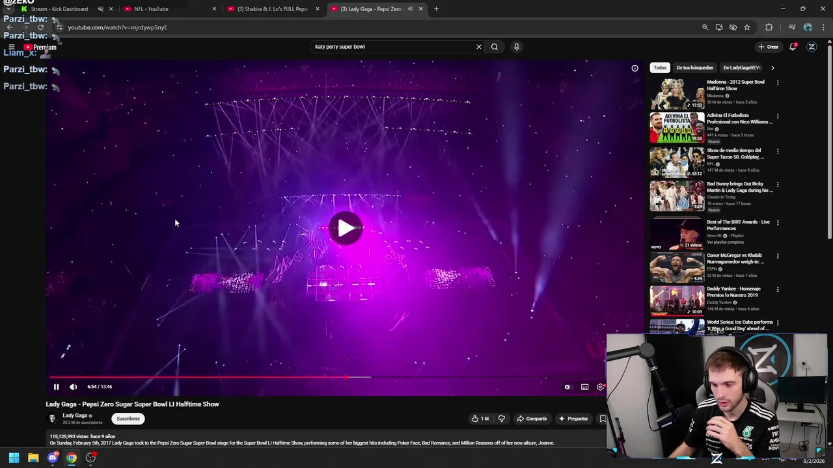This screenshot has width=833, height=468.
Task: Open options for Madonna 2012 Super Bowl video
Action: click(x=778, y=83)
